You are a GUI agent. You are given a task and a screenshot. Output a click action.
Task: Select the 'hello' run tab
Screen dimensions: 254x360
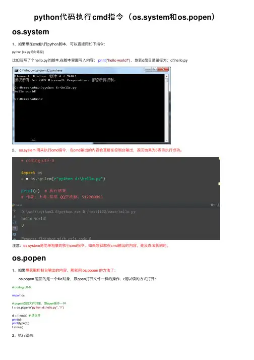pos(18,205)
